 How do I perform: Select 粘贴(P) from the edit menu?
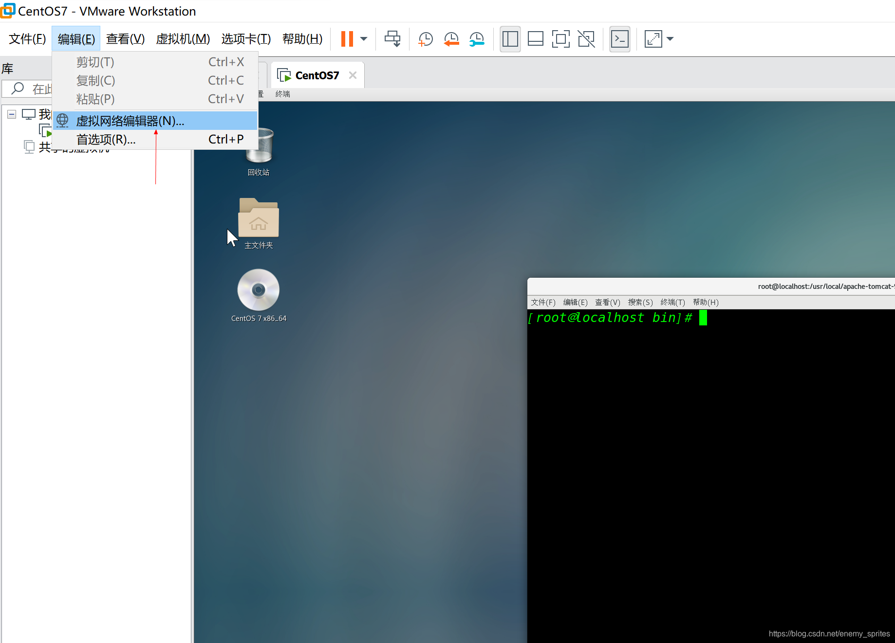point(155,99)
